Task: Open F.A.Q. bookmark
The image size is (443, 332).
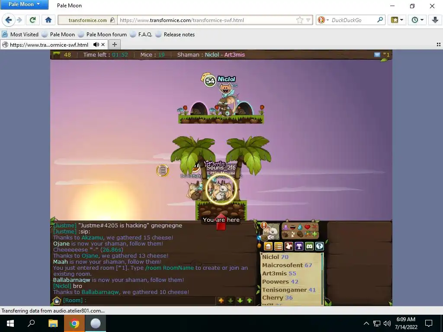Action: coord(141,35)
